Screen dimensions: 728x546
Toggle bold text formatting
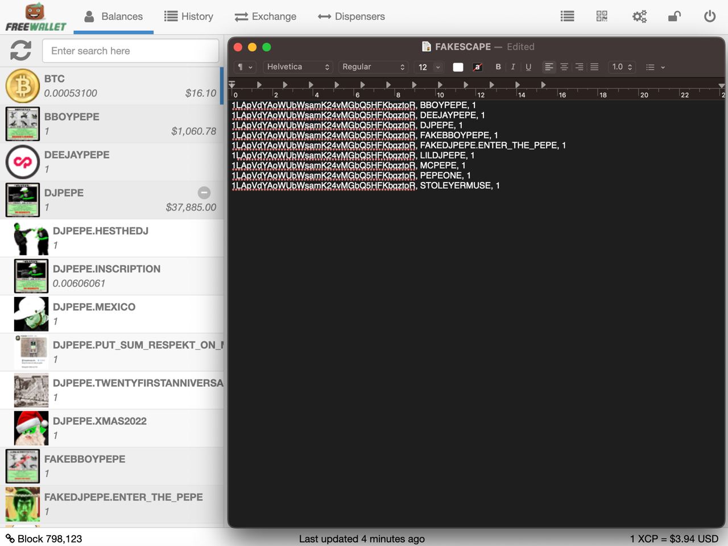(x=498, y=67)
